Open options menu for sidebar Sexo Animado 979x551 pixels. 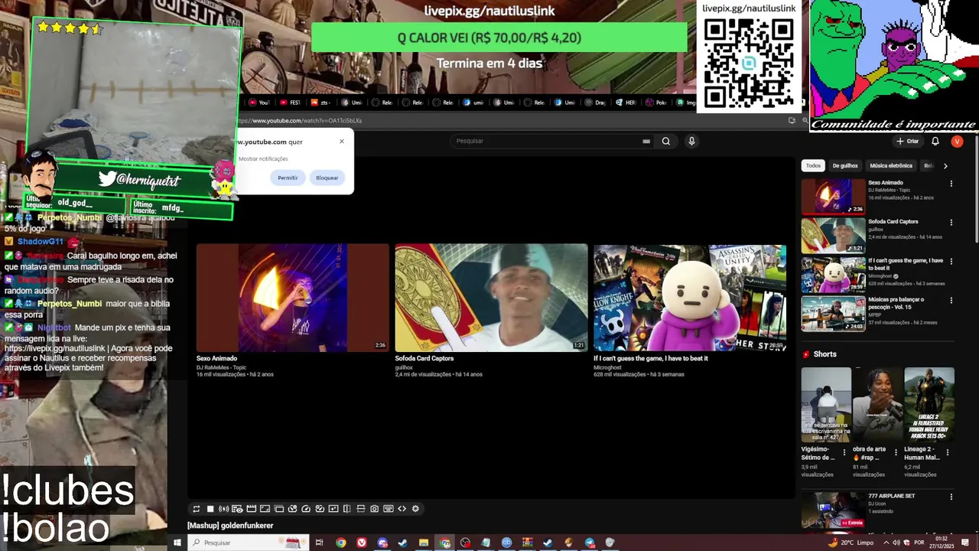[x=951, y=184]
